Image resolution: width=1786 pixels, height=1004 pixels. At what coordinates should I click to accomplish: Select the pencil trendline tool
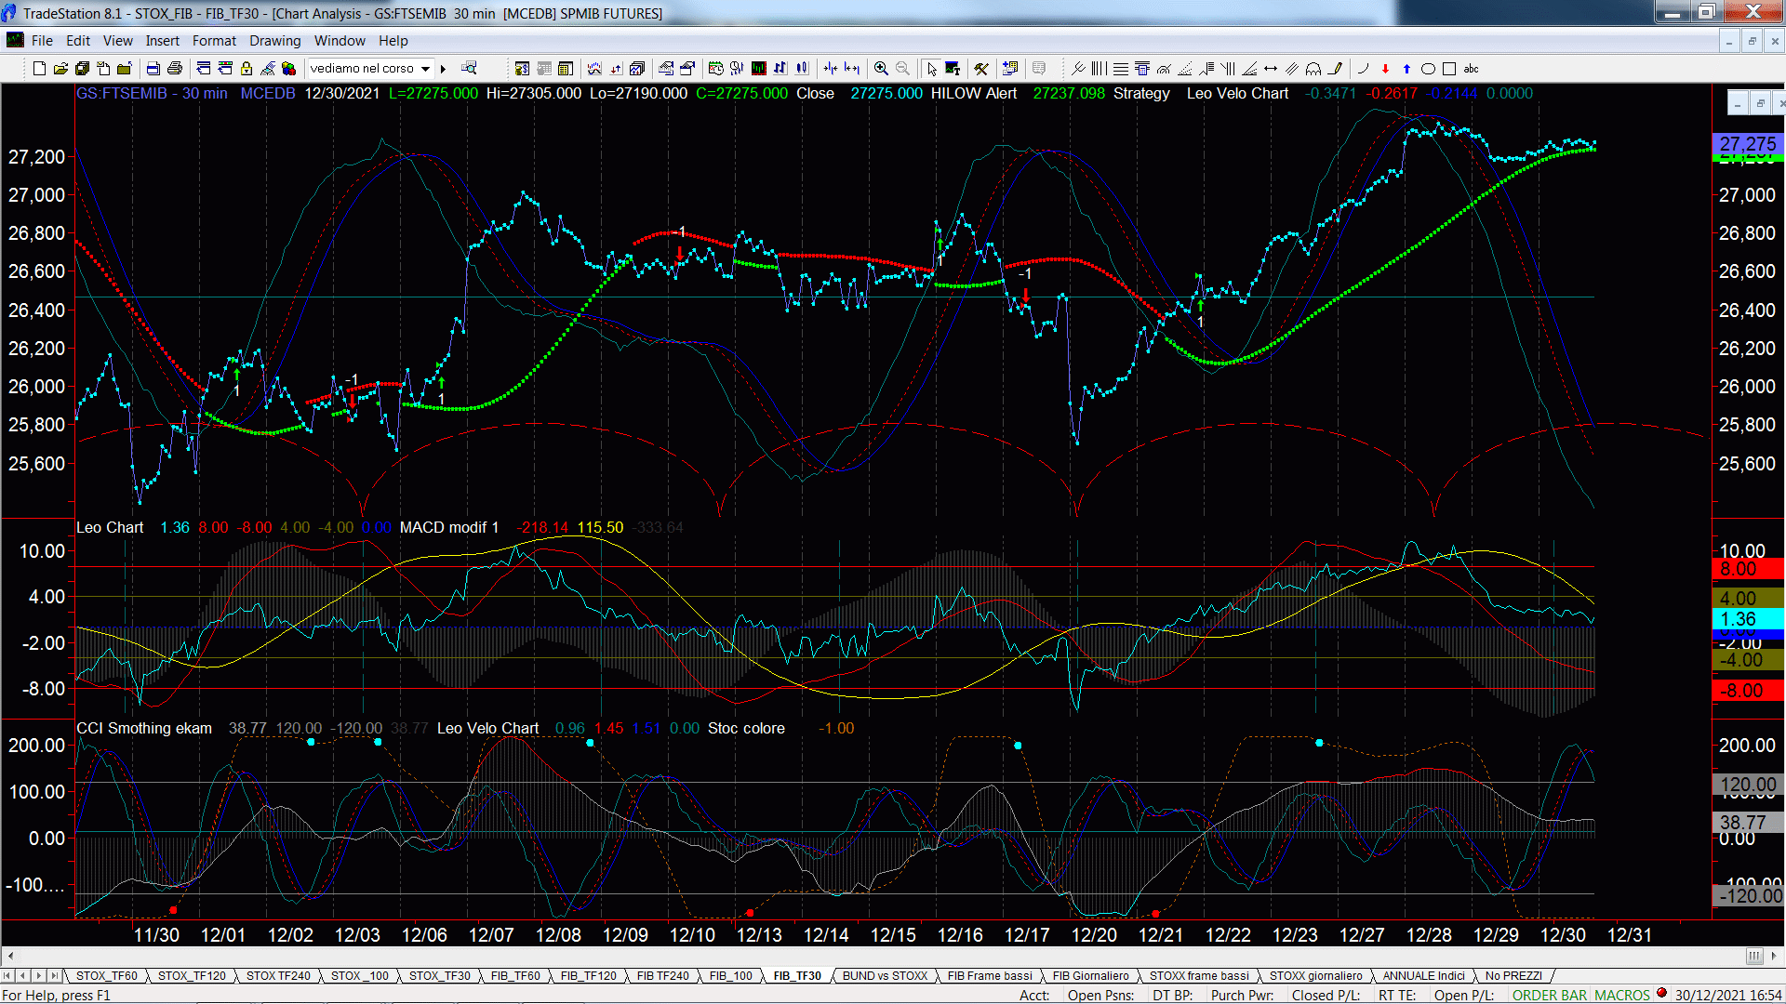click(1336, 68)
